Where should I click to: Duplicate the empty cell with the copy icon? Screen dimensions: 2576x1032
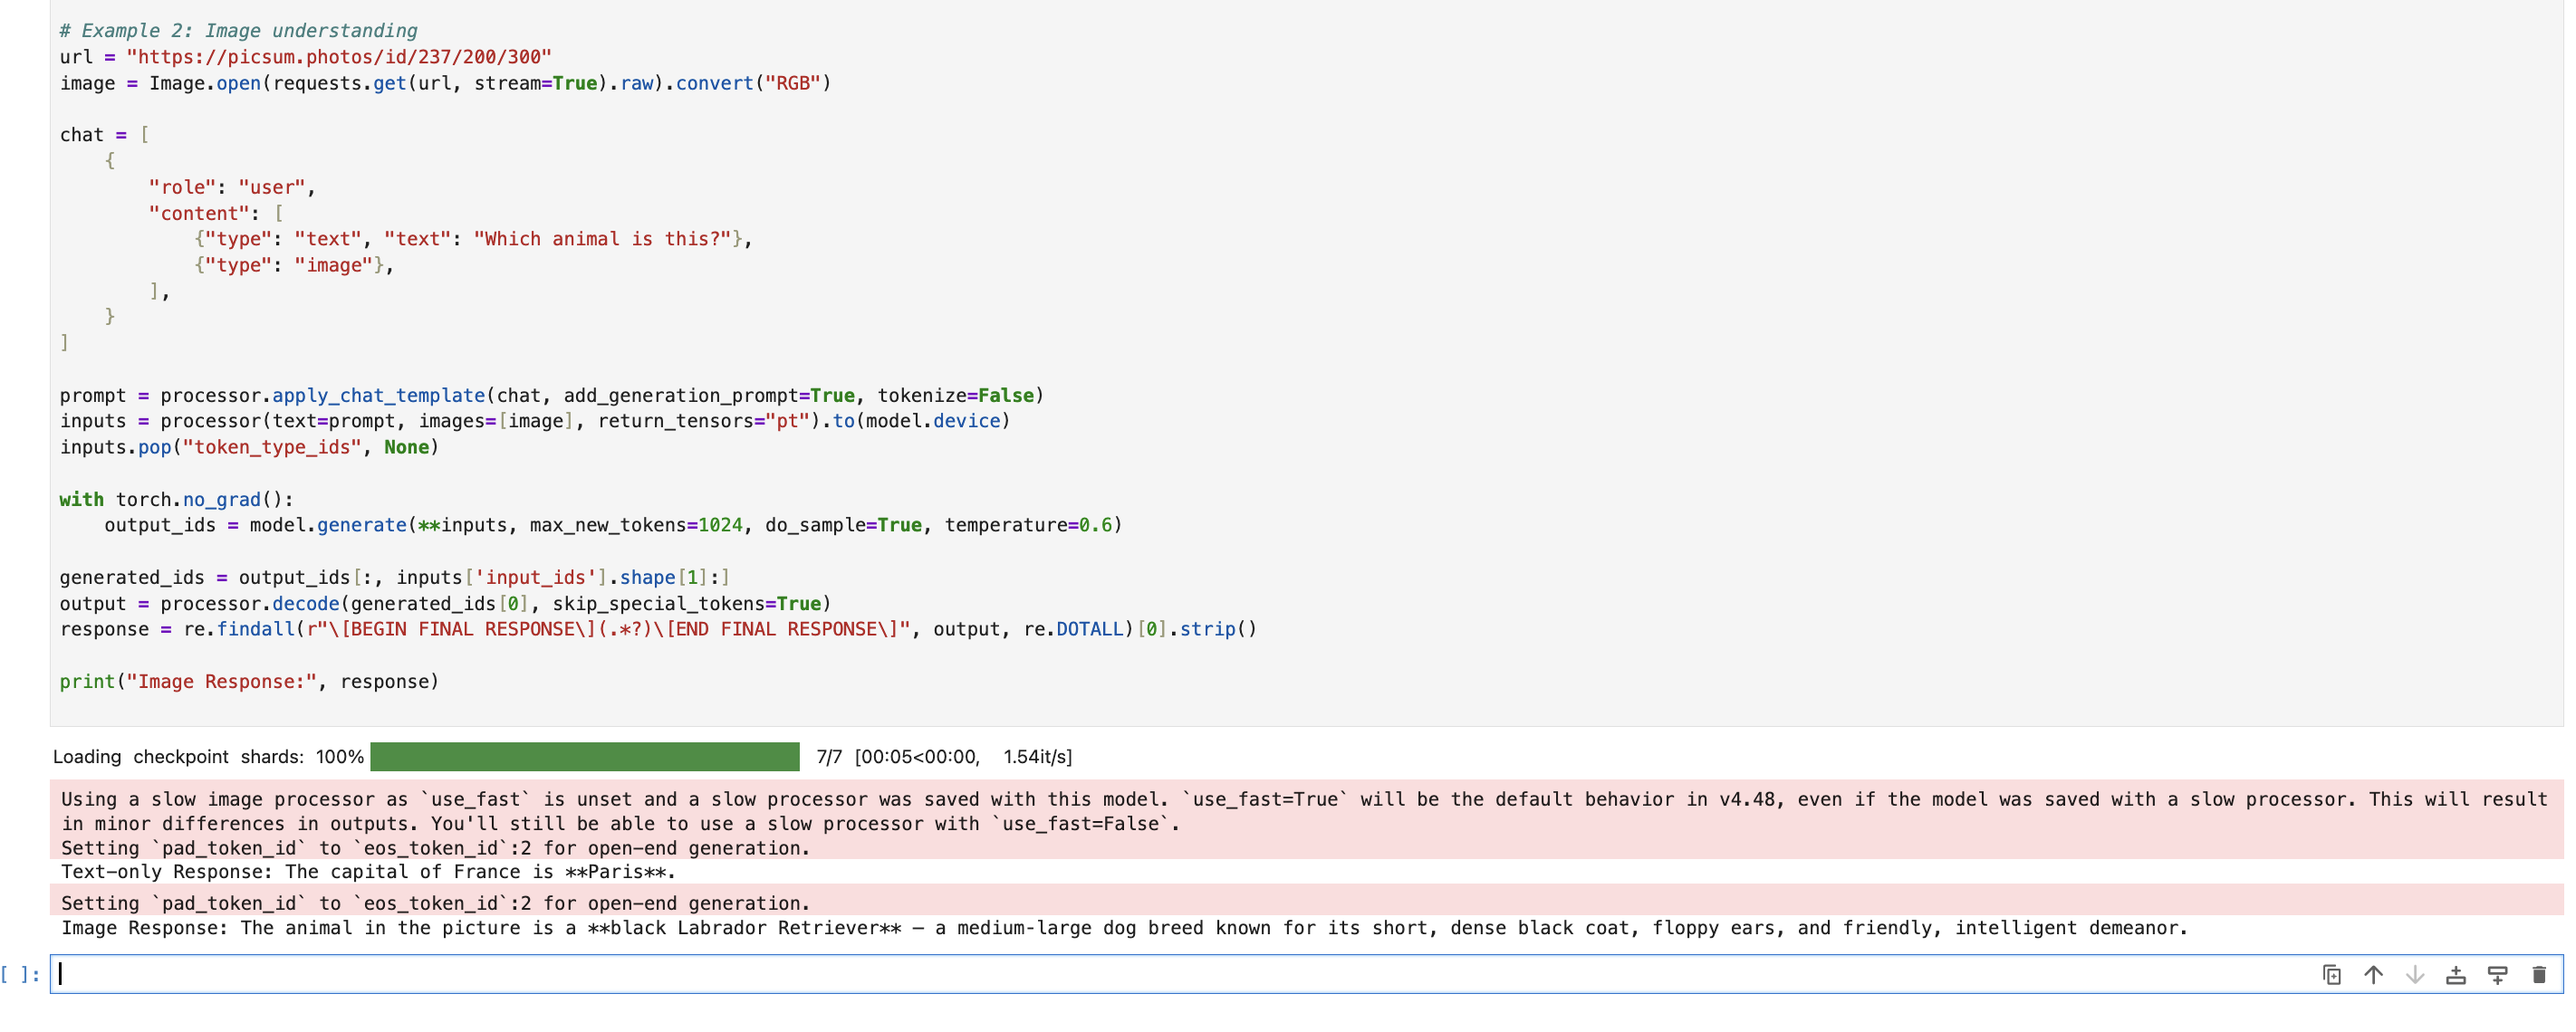coord(2331,974)
